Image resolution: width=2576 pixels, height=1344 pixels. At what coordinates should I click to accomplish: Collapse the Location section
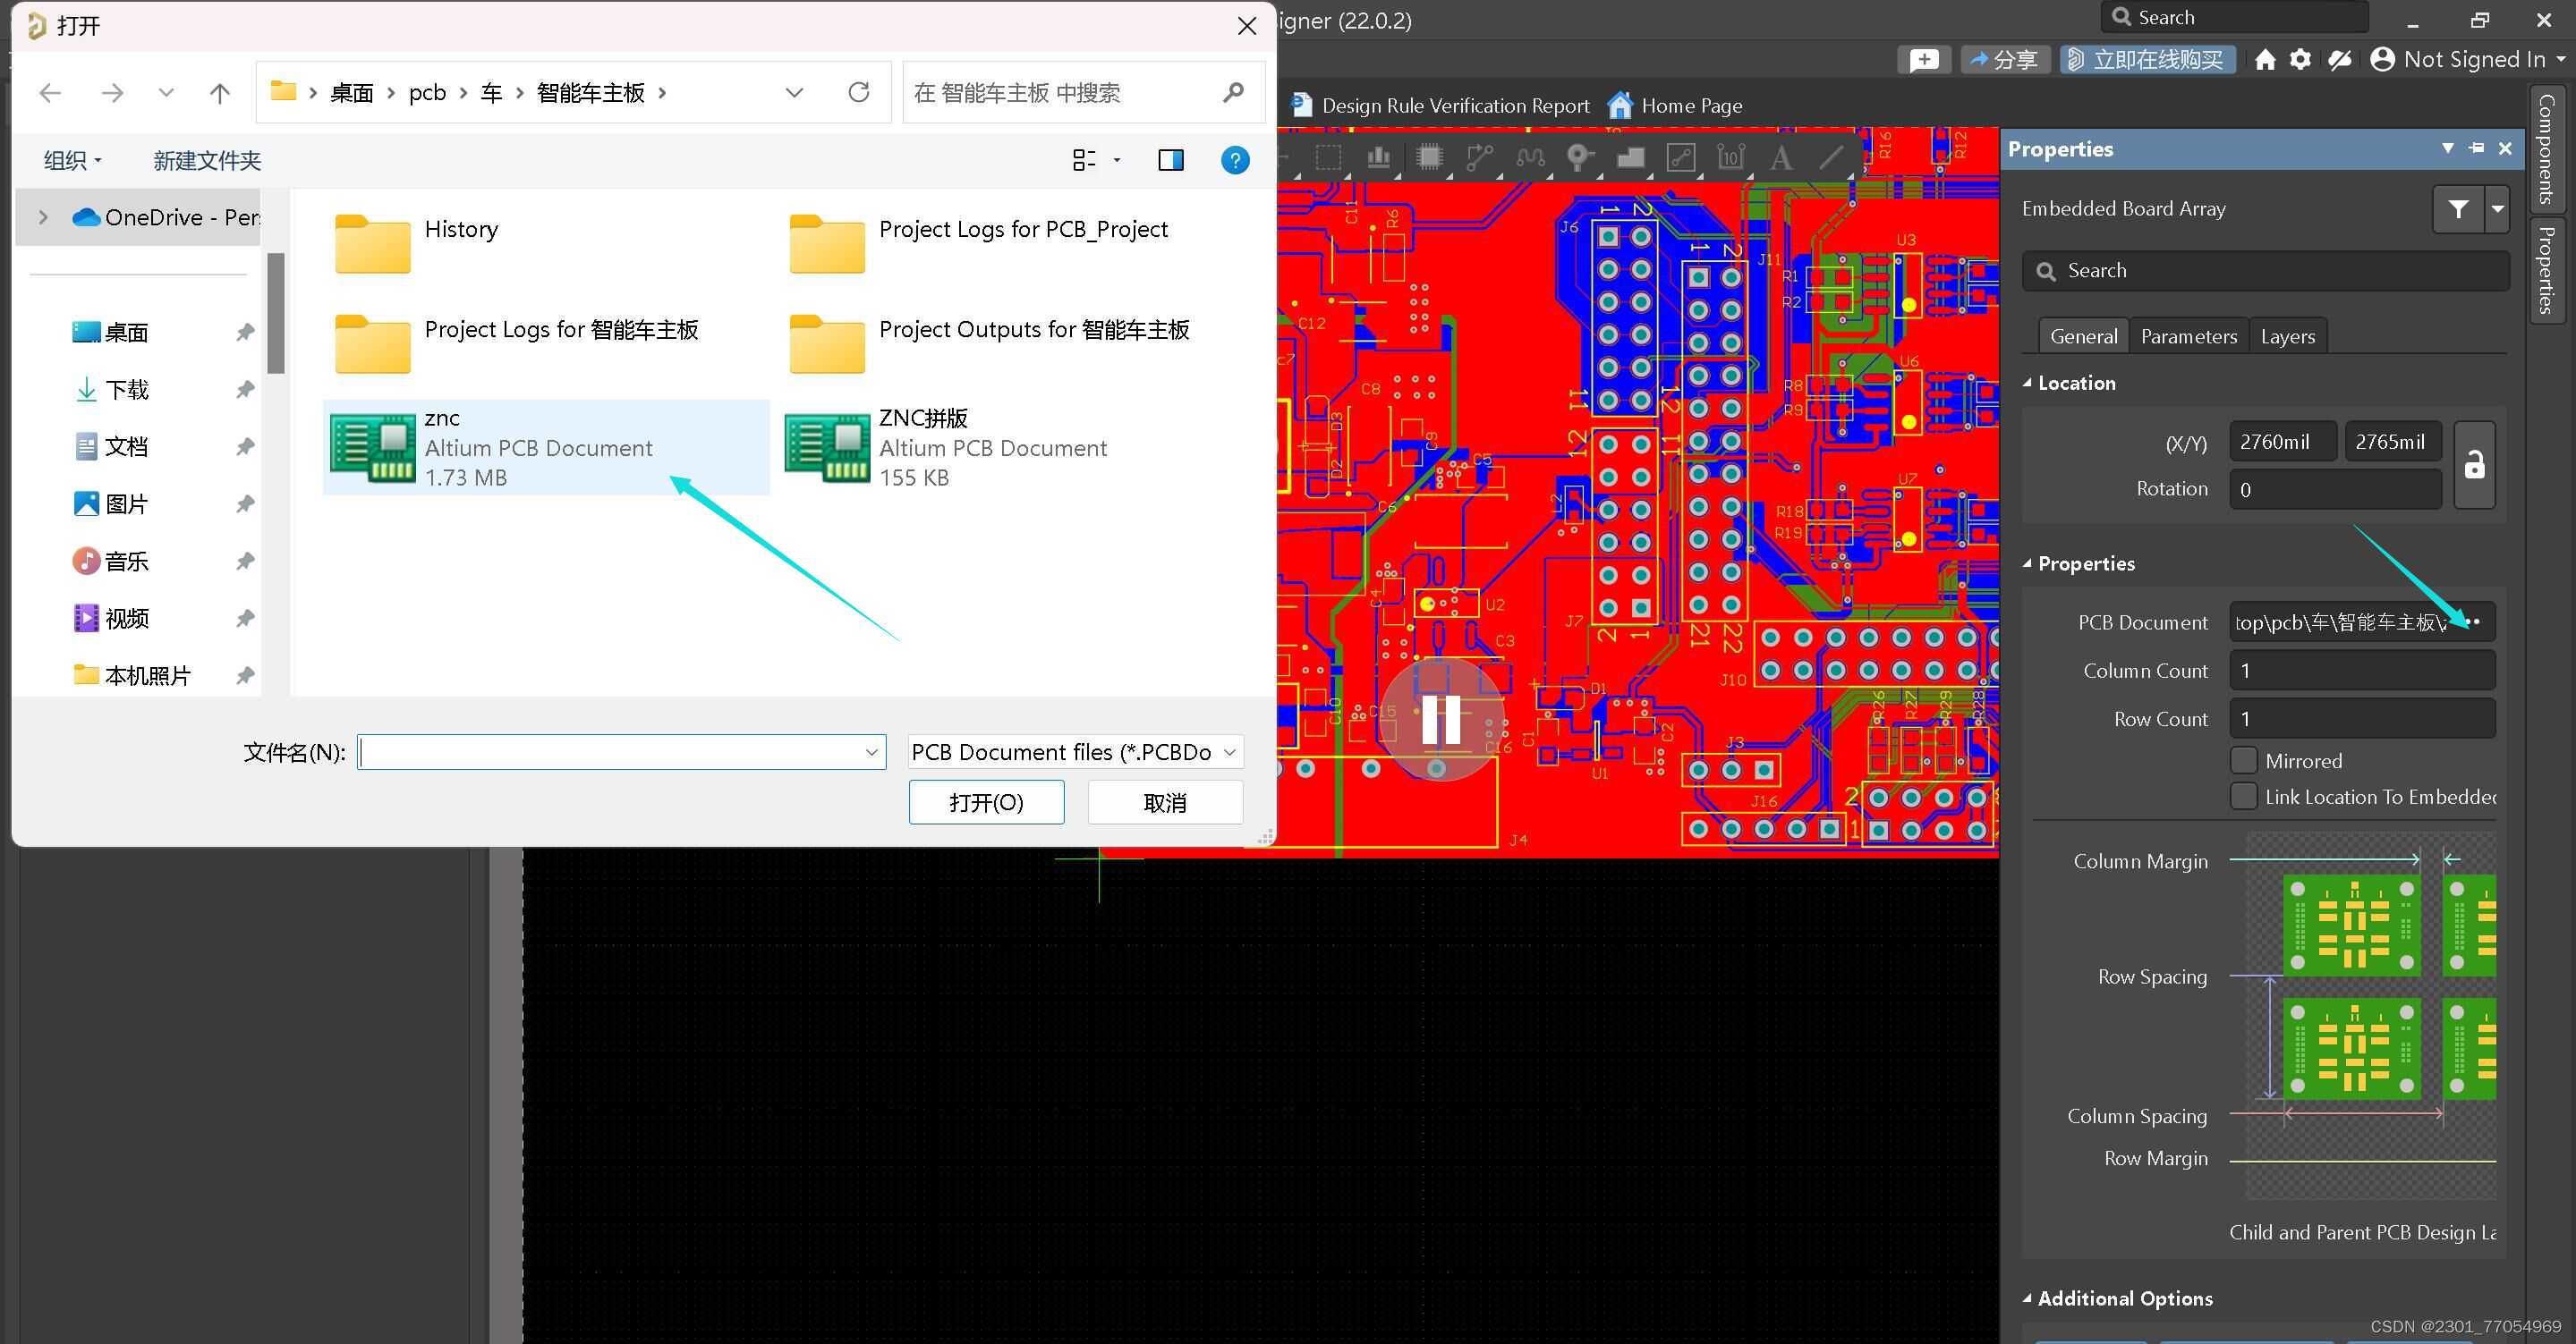[2027, 383]
